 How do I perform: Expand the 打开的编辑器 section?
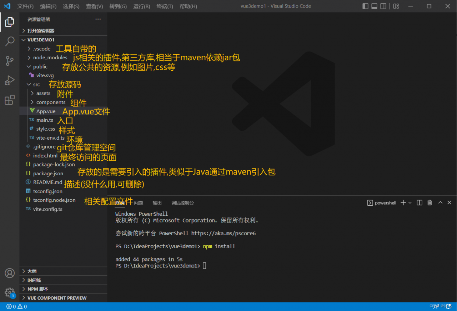click(63, 31)
